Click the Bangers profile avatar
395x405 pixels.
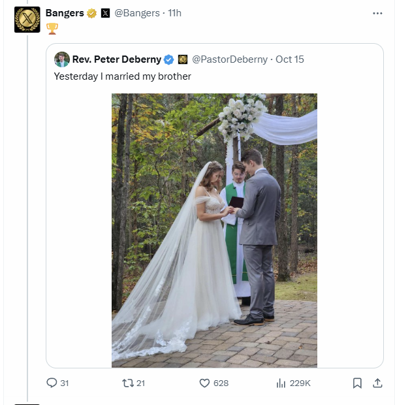pos(27,20)
